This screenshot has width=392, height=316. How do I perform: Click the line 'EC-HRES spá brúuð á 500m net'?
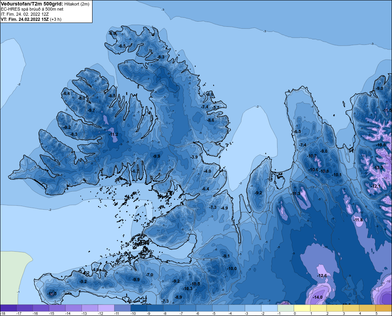coord(32,9)
